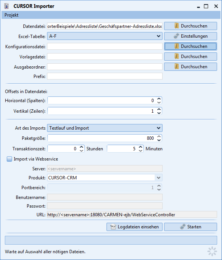Expand the Excel-Tabelle dropdown

[x=158, y=36]
